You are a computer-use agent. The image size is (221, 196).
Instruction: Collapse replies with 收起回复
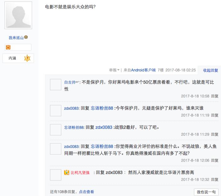tap(210, 70)
